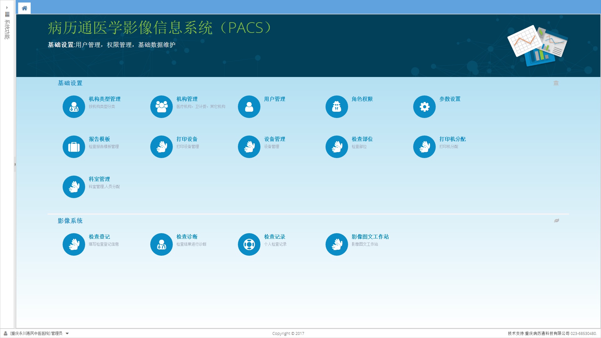601x338 pixels.
Task: Click the 参数设置 gear icon
Action: 424,107
